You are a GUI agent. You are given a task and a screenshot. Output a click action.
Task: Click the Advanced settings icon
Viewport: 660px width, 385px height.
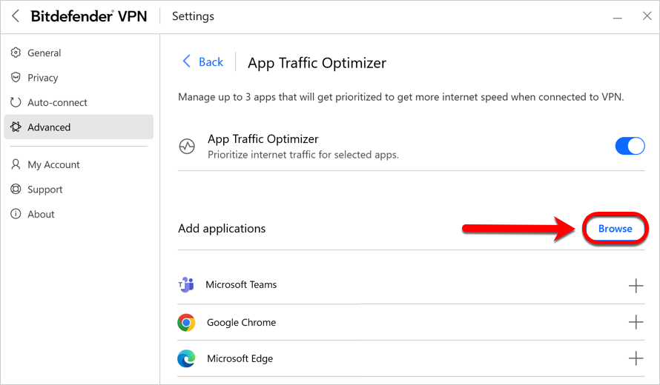point(16,127)
